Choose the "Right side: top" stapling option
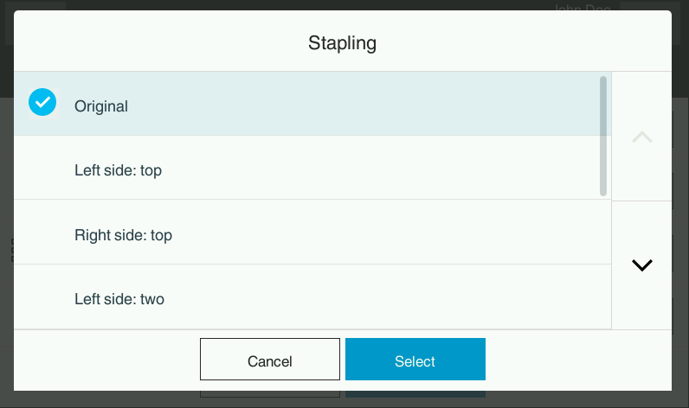 (x=123, y=234)
